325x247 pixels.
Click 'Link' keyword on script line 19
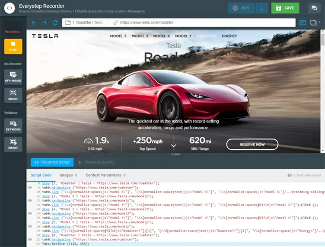click(x=55, y=231)
